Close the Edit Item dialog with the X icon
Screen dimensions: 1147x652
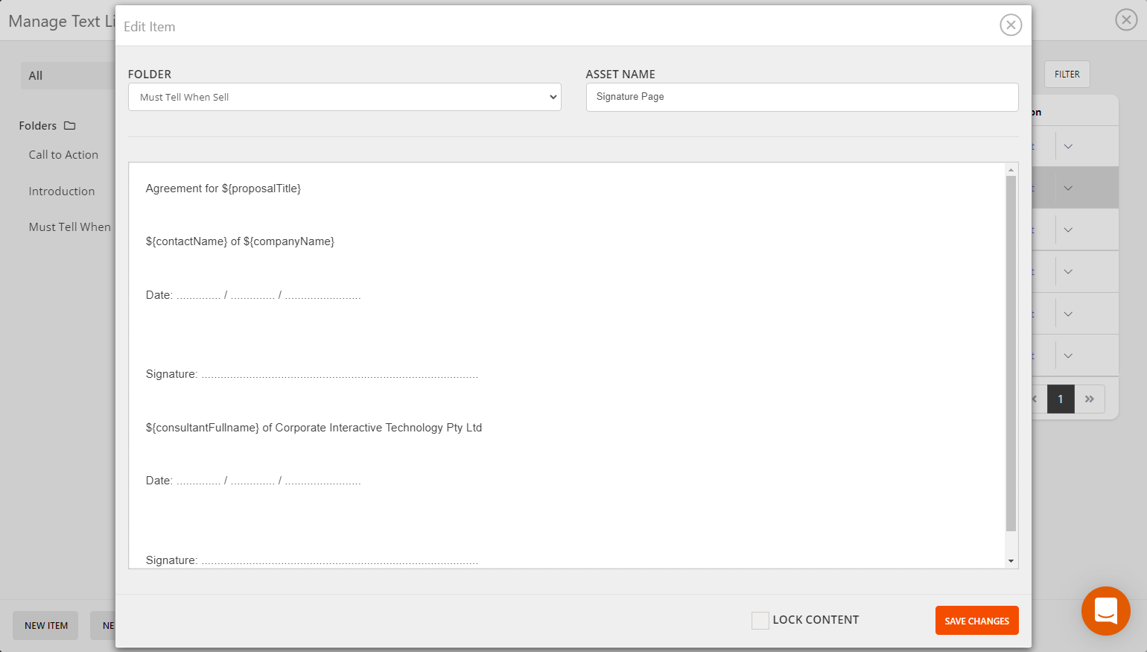click(x=1011, y=25)
